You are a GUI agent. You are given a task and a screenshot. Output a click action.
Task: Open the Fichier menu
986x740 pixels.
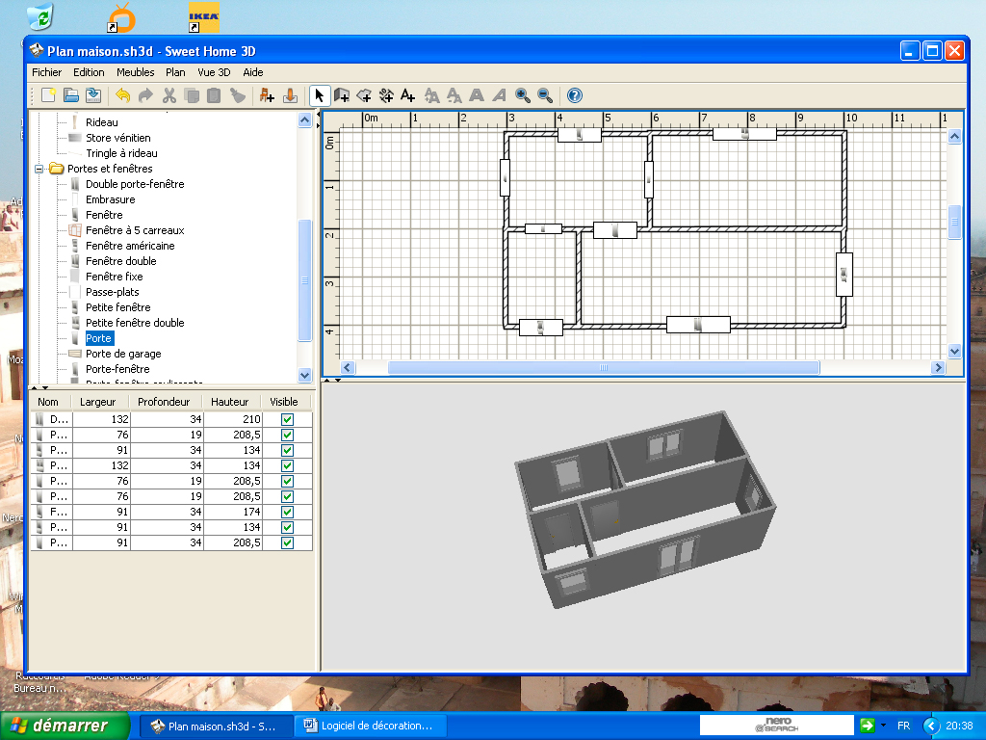coord(46,72)
